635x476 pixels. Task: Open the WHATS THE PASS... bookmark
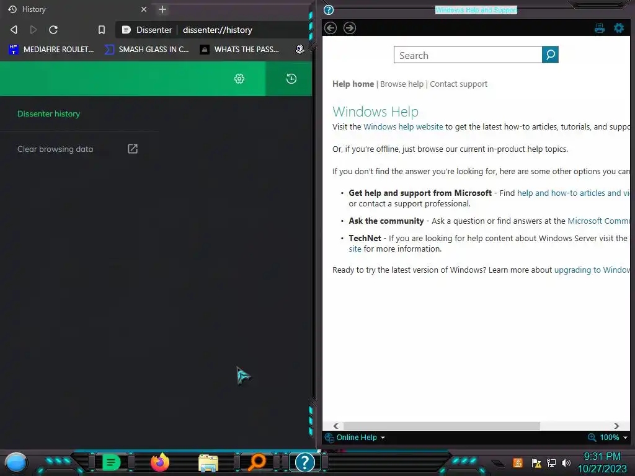click(x=239, y=50)
